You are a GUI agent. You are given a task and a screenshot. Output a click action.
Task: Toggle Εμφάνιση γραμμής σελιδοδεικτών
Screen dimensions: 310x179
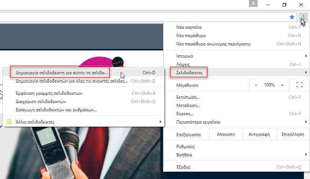point(84,93)
